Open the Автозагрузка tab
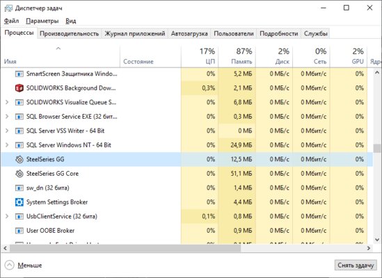This screenshot has width=382, height=278. [x=189, y=33]
